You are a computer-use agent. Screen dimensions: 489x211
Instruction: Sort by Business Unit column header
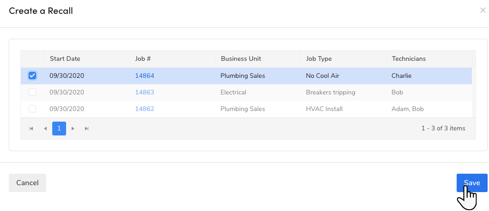pos(241,59)
